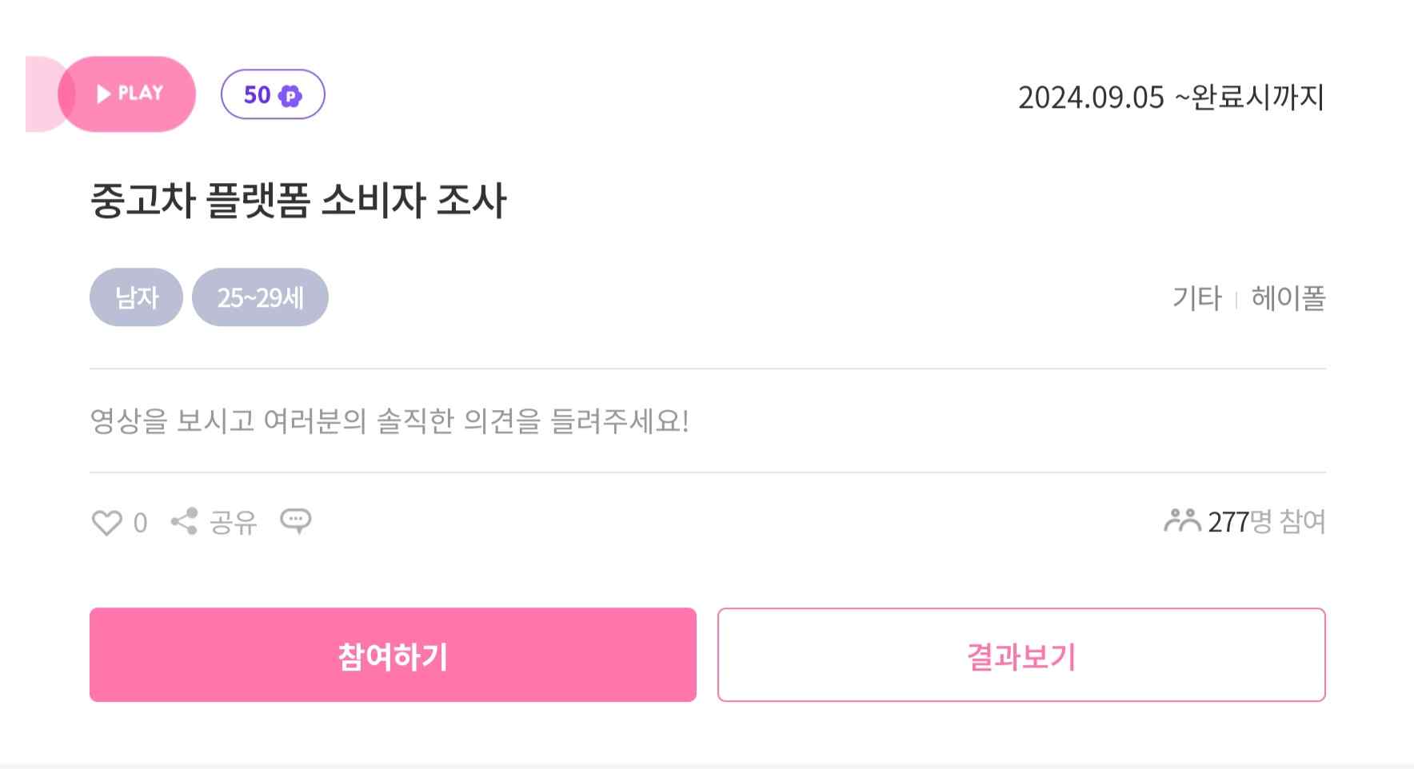Open the deadline text 2024.09.05 ~완료시까지
The height and width of the screenshot is (769, 1414).
pyautogui.click(x=1171, y=98)
